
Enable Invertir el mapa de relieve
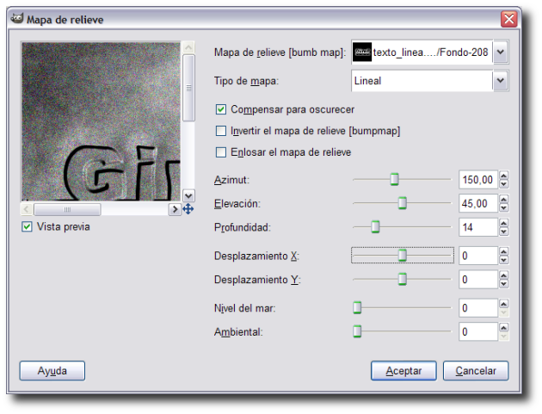pos(221,131)
